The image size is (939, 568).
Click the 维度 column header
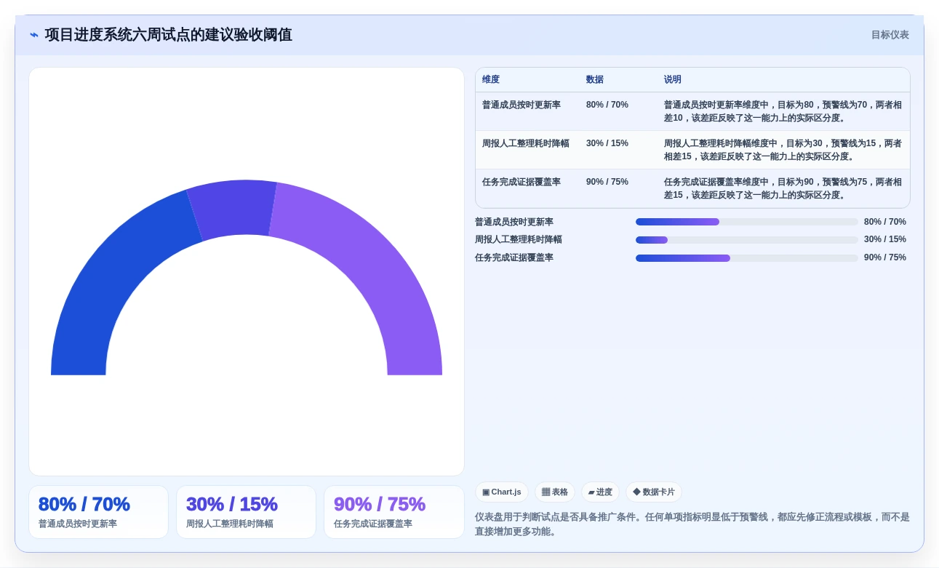491,80
